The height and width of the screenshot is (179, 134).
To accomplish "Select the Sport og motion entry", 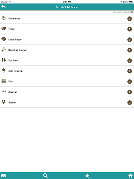I will [67, 50].
